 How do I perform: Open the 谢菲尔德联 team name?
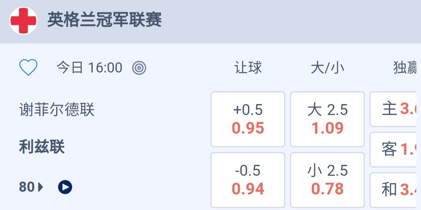[57, 110]
